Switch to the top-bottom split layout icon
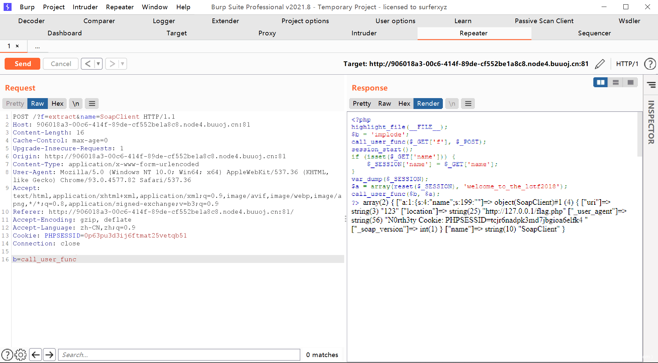Viewport: 658px width, 363px height. tap(615, 82)
